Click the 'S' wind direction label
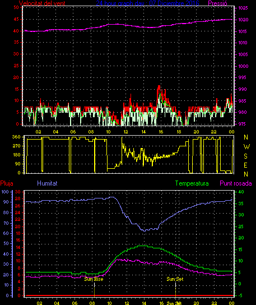 pos(246,156)
